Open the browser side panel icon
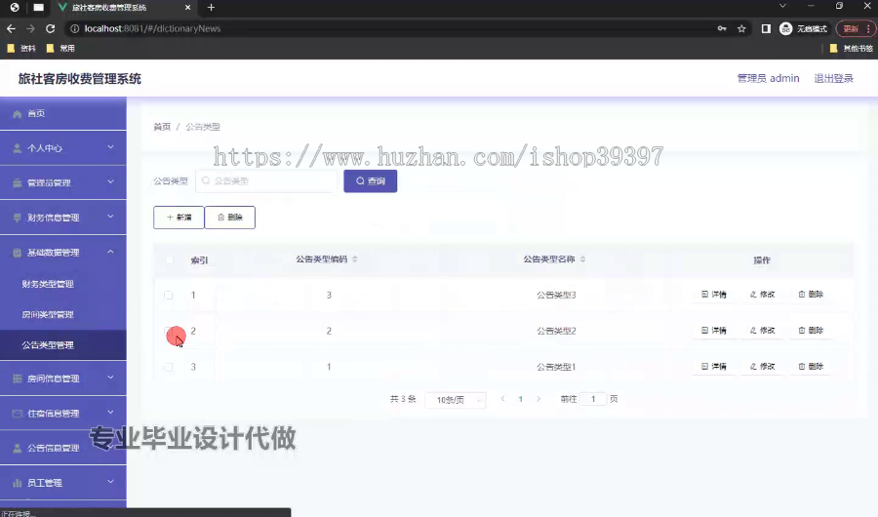The height and width of the screenshot is (517, 878). (x=766, y=28)
